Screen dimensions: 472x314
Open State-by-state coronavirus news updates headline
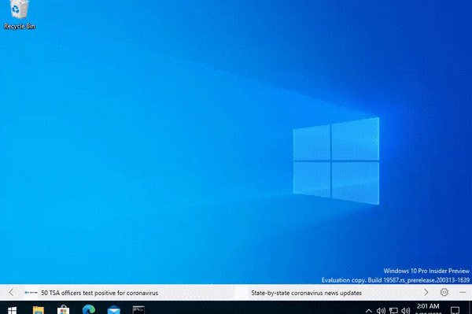(306, 293)
